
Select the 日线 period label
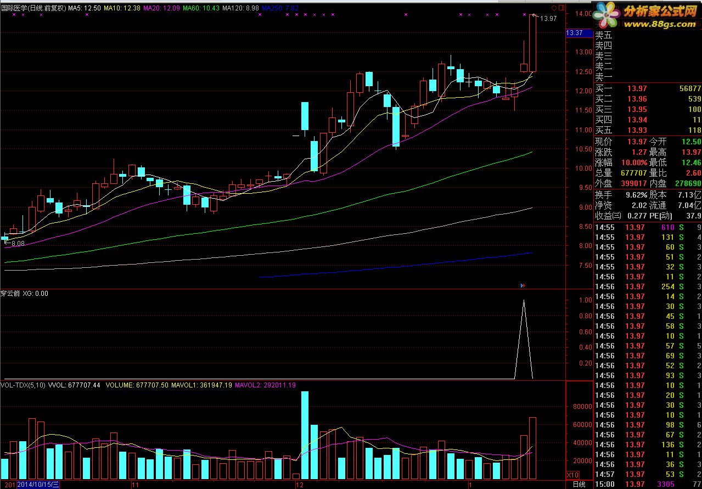(x=579, y=485)
